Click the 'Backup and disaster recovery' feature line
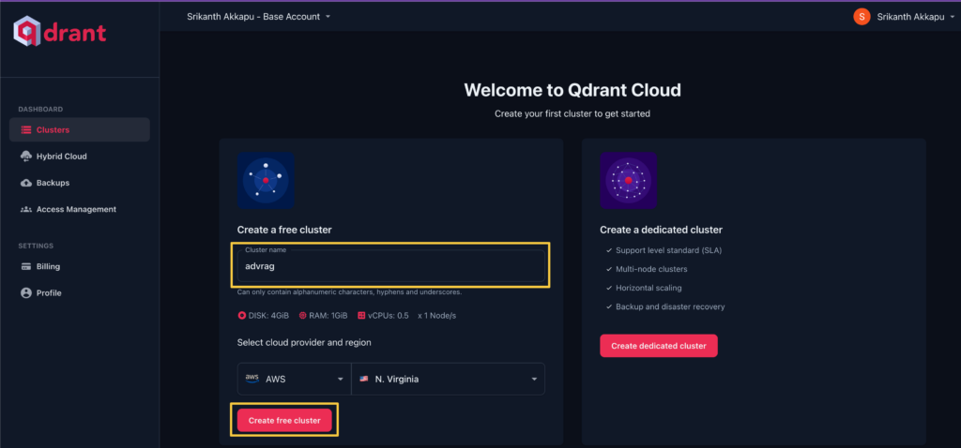This screenshot has height=448, width=961. (x=670, y=306)
